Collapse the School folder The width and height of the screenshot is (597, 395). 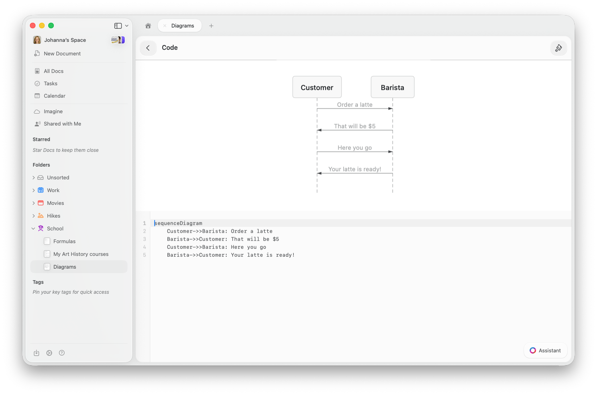[x=33, y=228]
